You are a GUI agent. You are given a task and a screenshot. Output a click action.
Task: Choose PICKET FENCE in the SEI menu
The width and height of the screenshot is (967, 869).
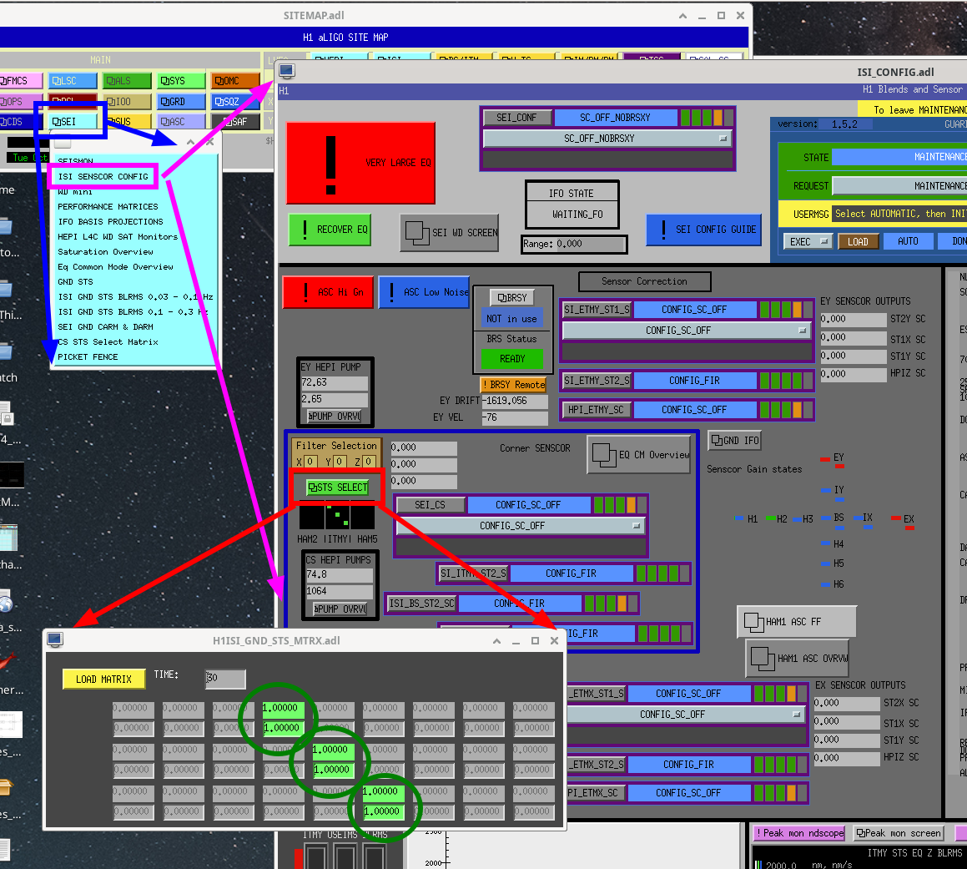(x=88, y=356)
